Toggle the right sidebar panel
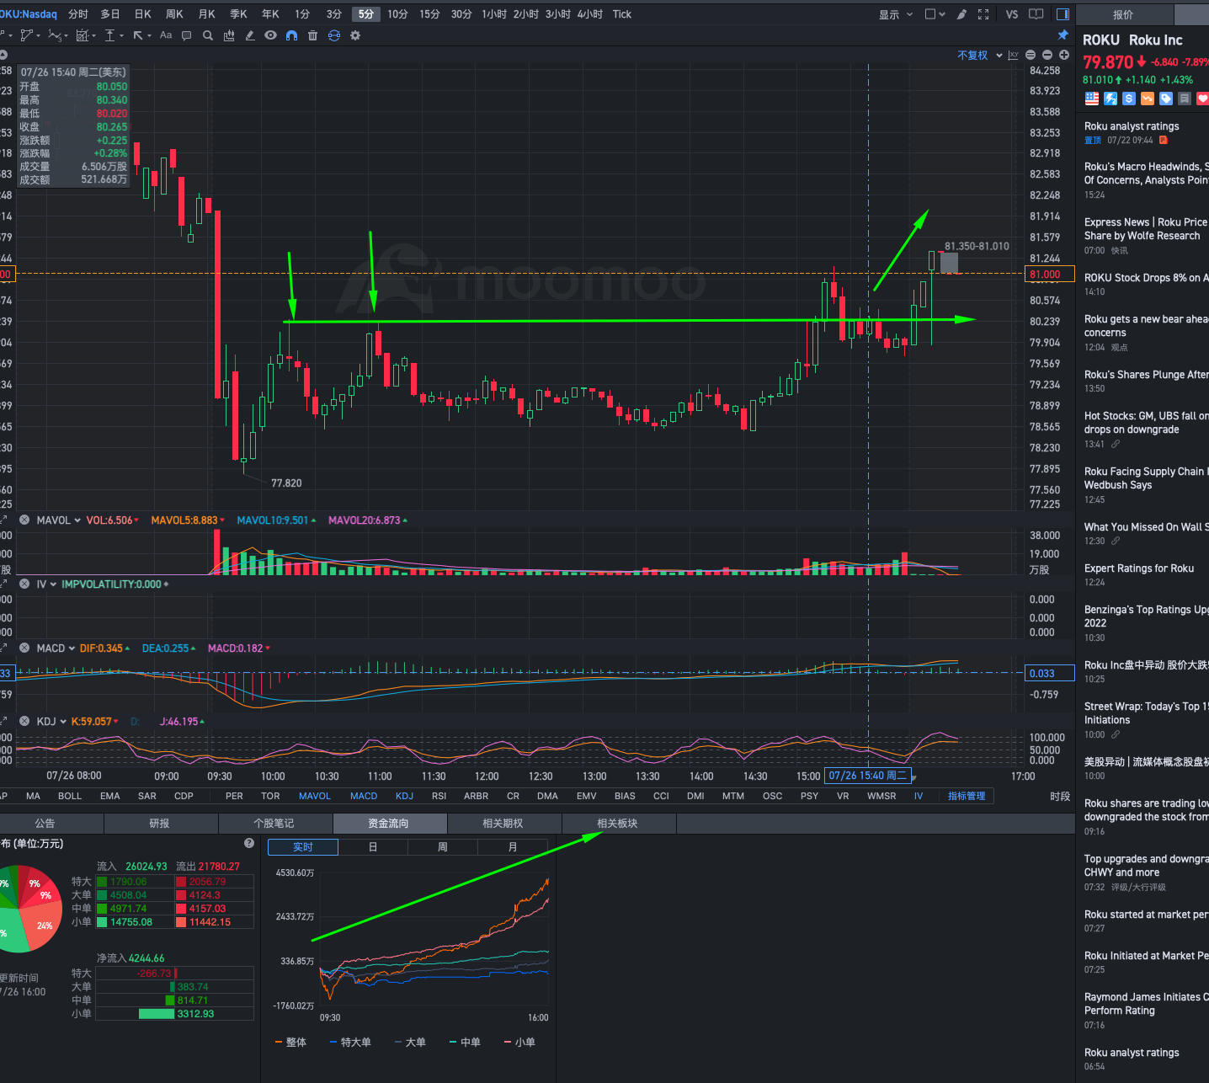The height and width of the screenshot is (1083, 1209). point(1063,14)
